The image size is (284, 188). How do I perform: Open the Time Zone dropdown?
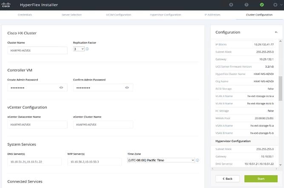coord(161,160)
